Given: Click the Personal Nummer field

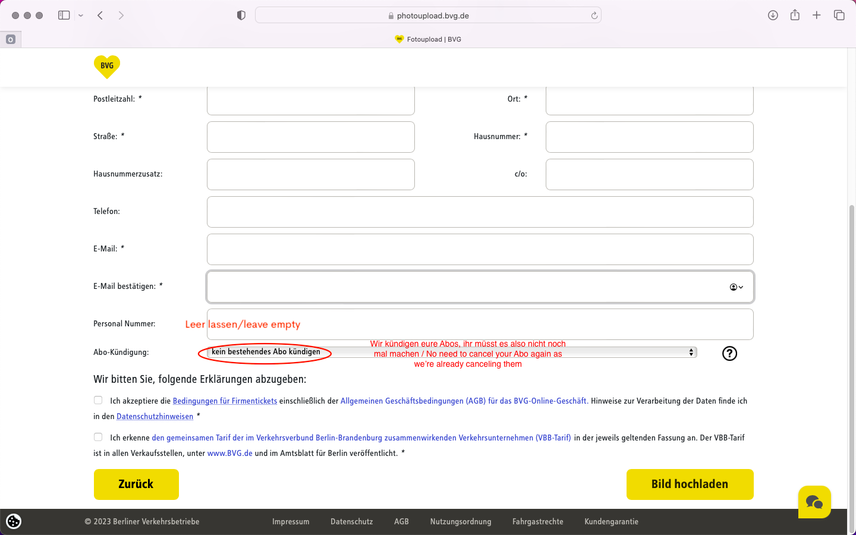Looking at the screenshot, I should (480, 325).
